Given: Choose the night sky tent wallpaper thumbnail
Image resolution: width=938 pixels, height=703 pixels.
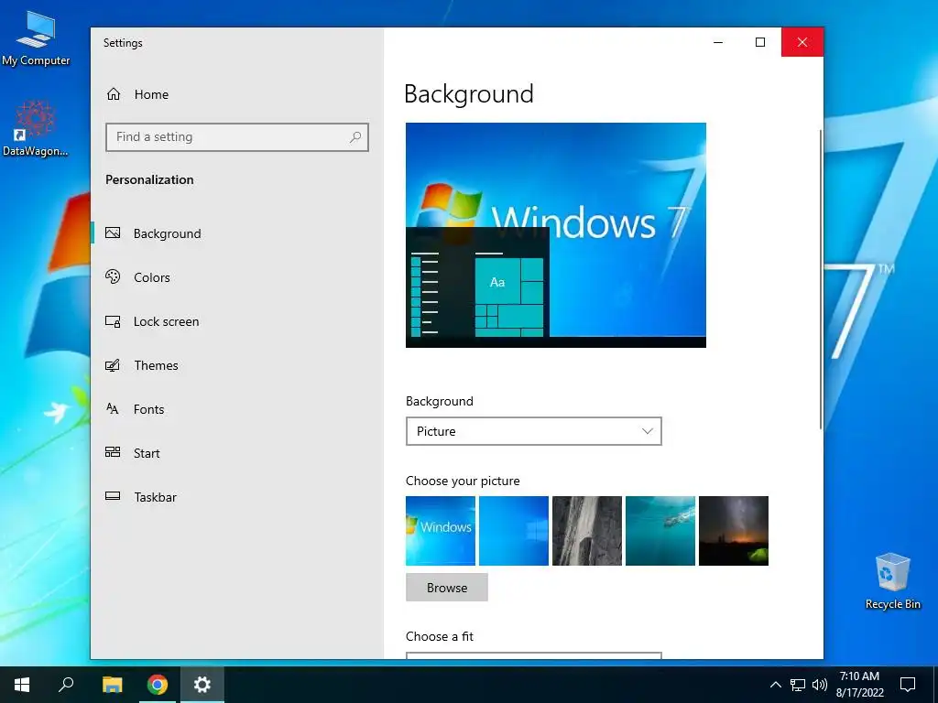Looking at the screenshot, I should coord(734,531).
